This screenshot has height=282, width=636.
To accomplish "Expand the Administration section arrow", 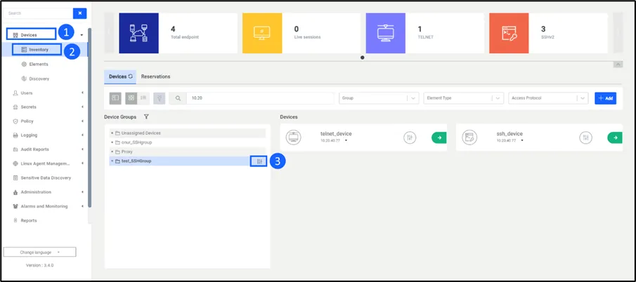I will [82, 192].
